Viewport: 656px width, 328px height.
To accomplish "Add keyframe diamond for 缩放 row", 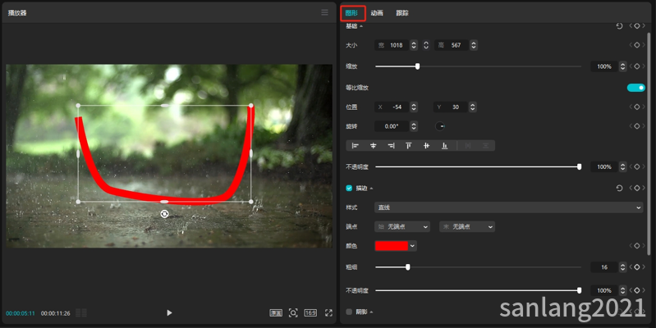I will point(636,66).
